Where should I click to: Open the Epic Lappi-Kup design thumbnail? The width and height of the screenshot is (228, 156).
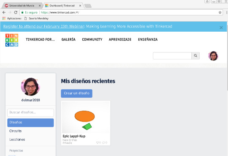85,118
